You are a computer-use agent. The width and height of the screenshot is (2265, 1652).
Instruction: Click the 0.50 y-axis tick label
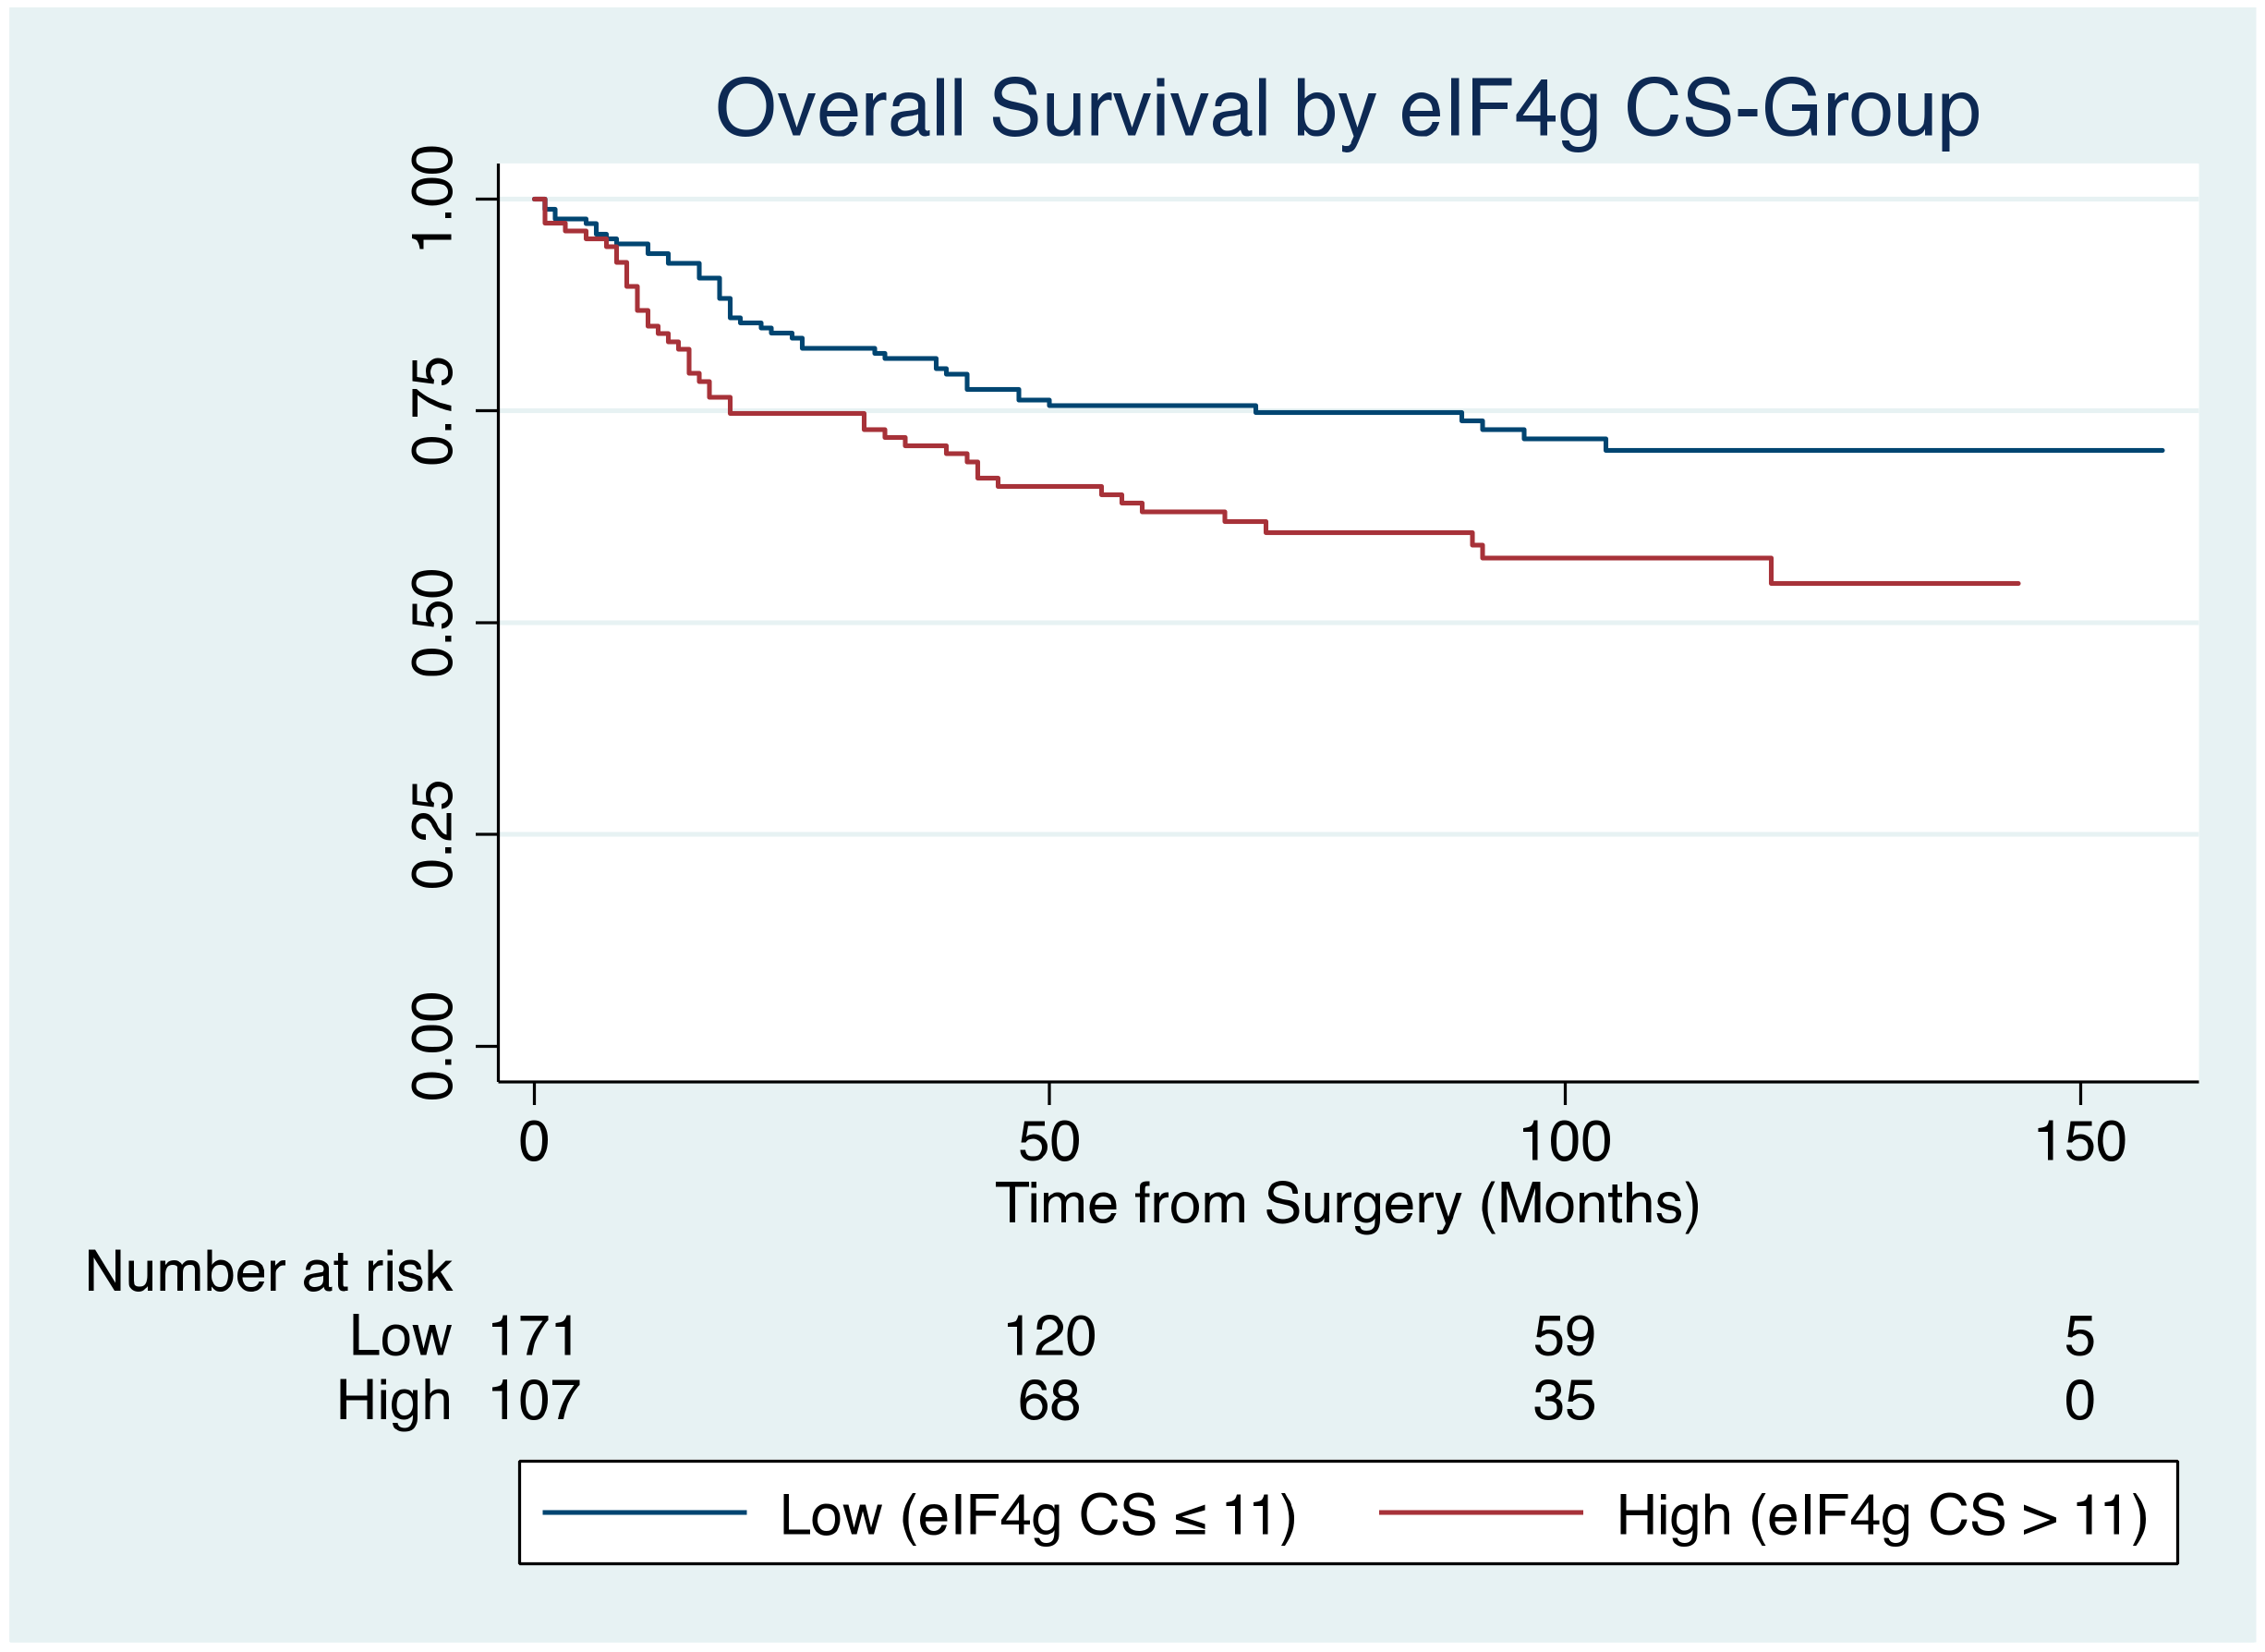pos(433,622)
